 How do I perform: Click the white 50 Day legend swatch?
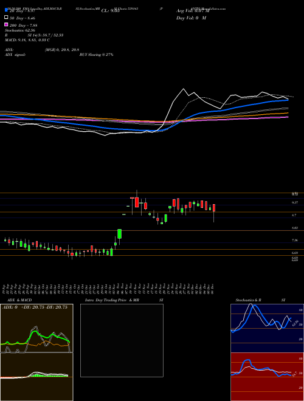click(x=6, y=18)
